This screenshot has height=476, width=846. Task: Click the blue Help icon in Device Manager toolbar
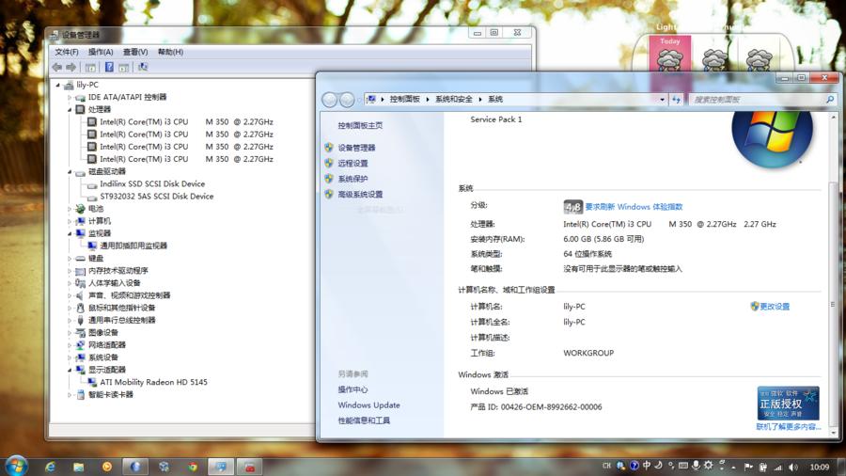pyautogui.click(x=109, y=67)
